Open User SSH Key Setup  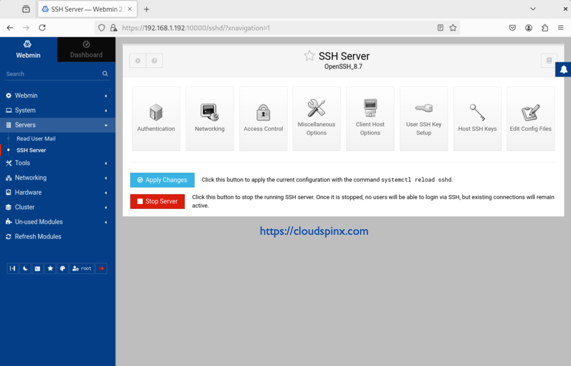click(423, 118)
